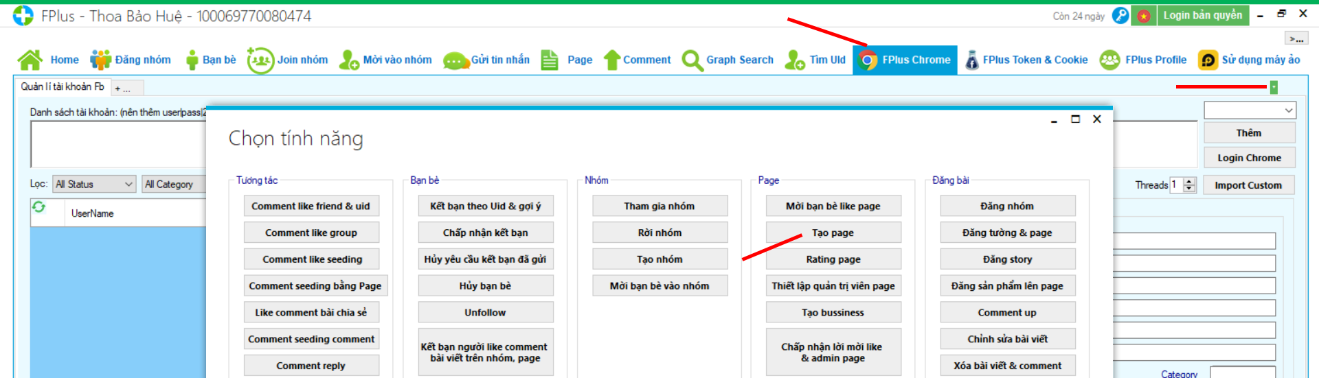Choose Mời bạn bè vào nhóm
This screenshot has width=1319, height=378.
(x=659, y=286)
